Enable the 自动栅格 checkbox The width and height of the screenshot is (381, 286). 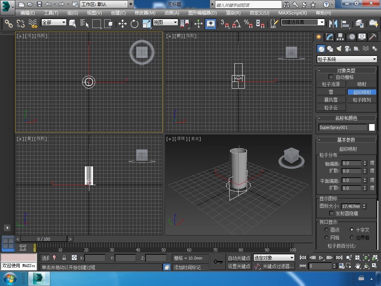pos(331,77)
